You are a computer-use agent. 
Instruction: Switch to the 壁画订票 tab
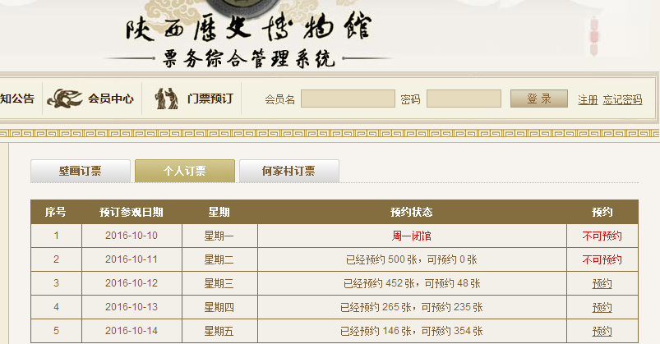80,171
